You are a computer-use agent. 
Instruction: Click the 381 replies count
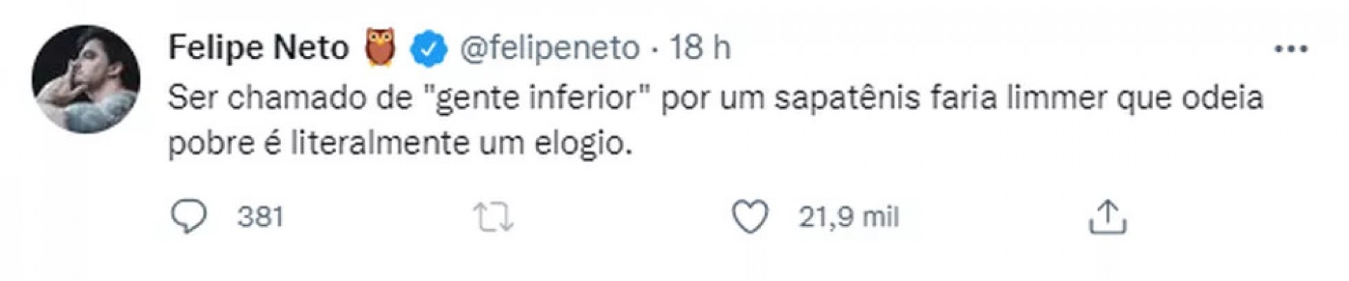tap(260, 217)
